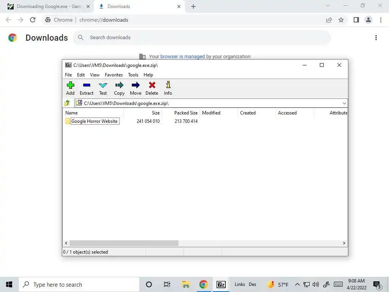Open the taskbar clock and date

pos(356,284)
